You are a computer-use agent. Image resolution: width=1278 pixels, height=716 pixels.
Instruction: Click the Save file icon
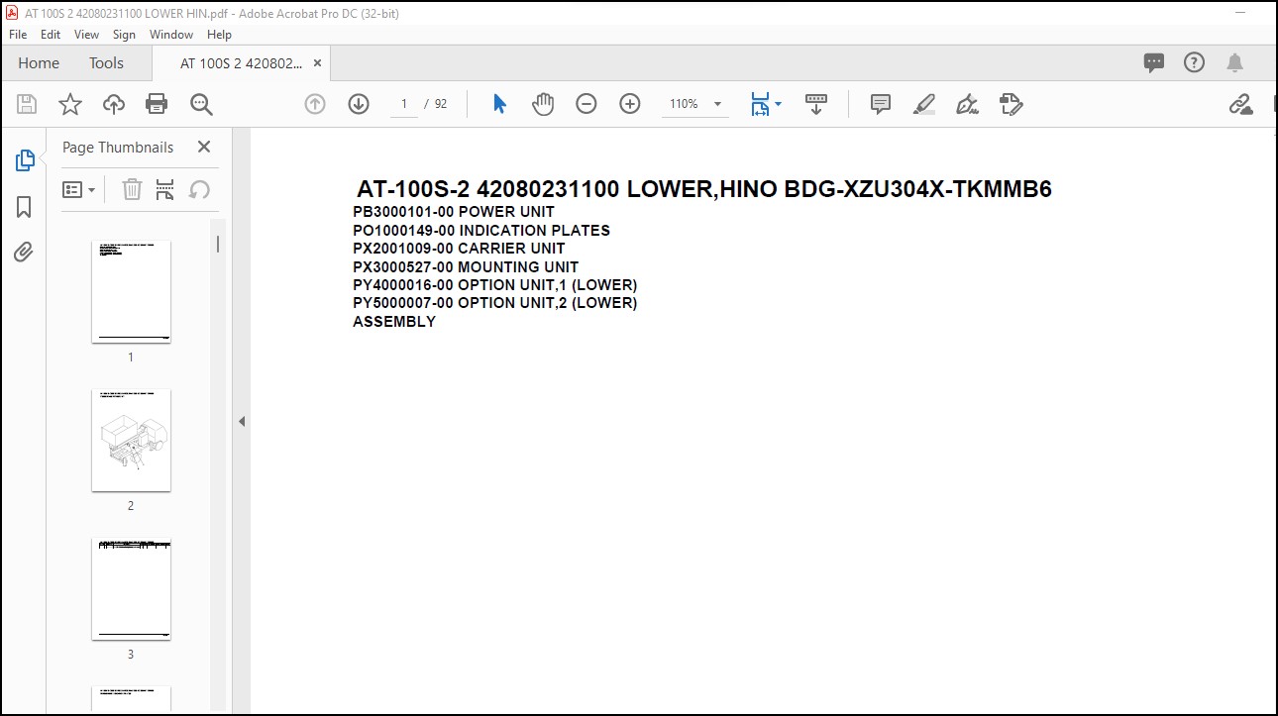[x=27, y=104]
